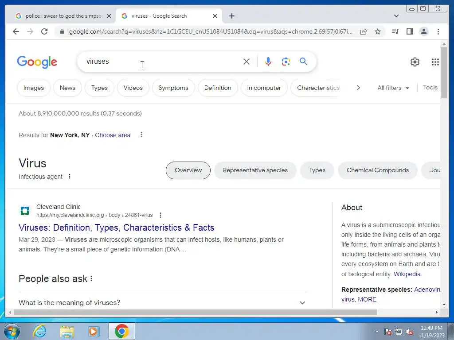Open Windows Media Player from taskbar
Image resolution: width=454 pixels, height=340 pixels.
[x=94, y=331]
